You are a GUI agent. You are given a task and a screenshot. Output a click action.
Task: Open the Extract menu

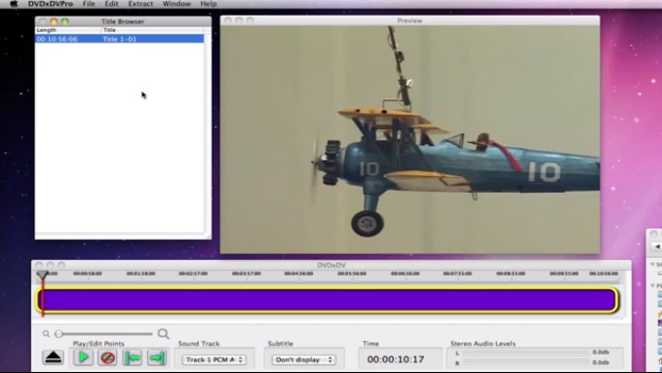point(140,4)
